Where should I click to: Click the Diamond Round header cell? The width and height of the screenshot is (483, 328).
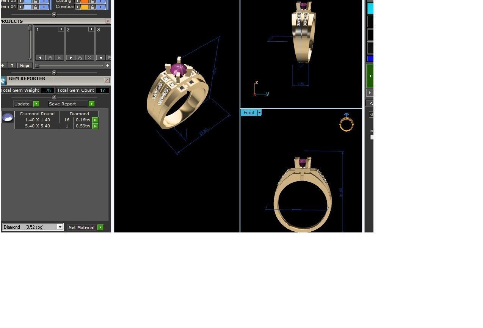[37, 114]
